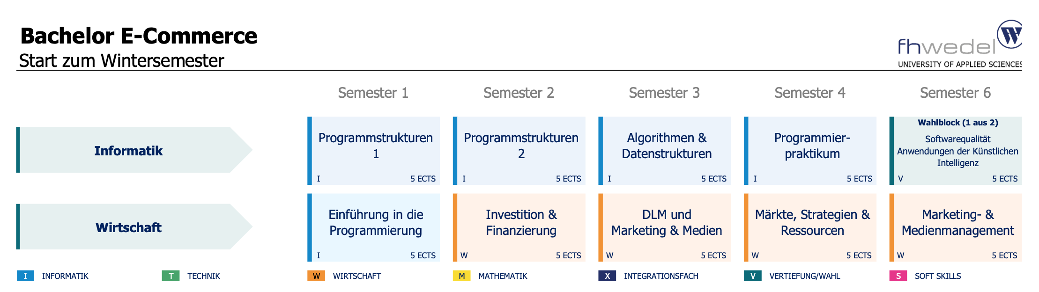
Task: Click the blue Informatik legend swatch
Action: [25, 276]
